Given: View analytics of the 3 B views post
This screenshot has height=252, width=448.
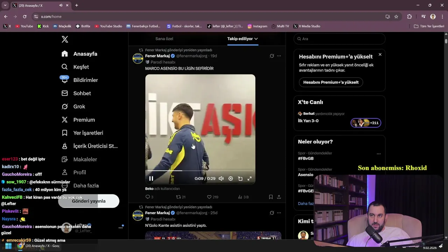Looking at the screenshot, I should pyautogui.click(x=243, y=197).
